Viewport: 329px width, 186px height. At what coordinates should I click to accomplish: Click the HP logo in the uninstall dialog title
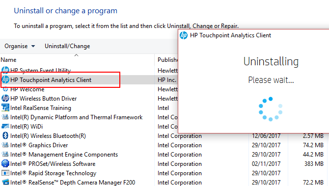coord(184,35)
